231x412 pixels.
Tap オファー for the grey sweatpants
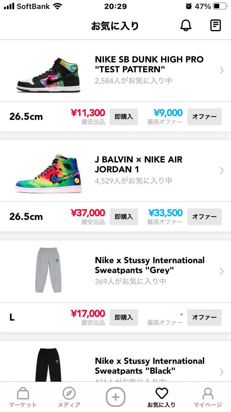(205, 317)
